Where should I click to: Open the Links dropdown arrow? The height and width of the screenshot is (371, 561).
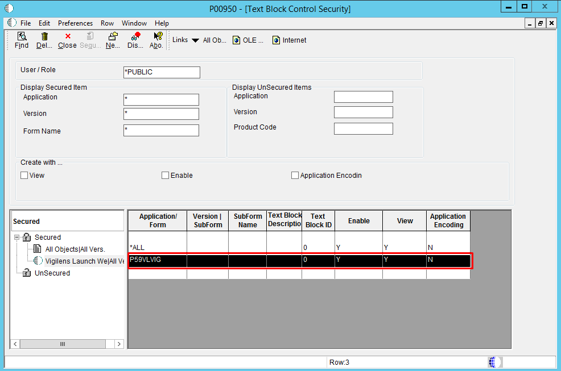[x=195, y=40]
